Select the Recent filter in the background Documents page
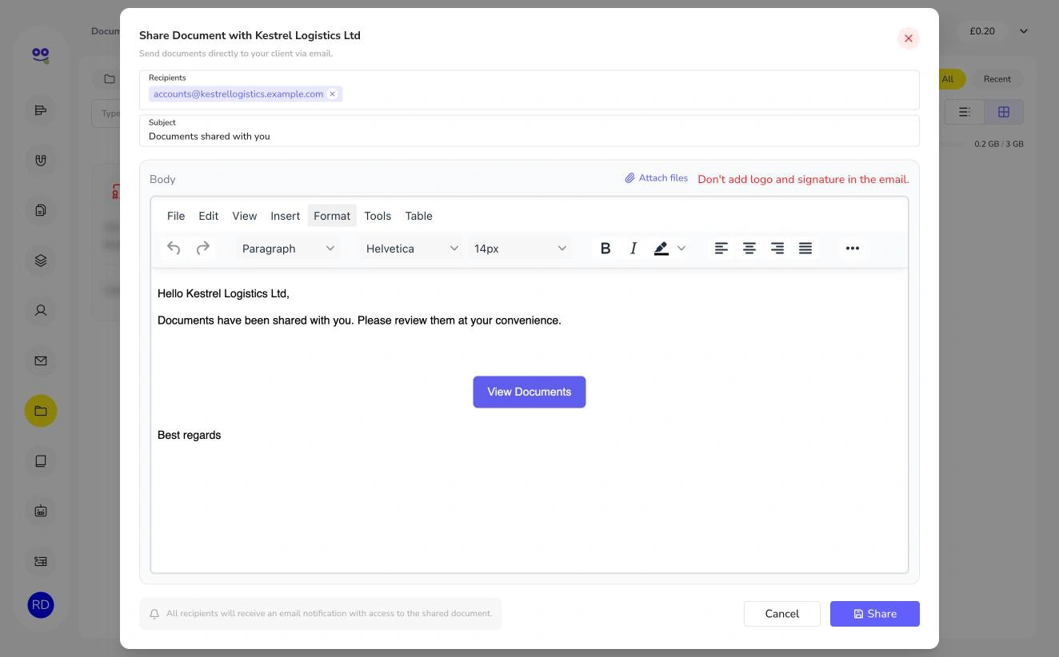The height and width of the screenshot is (657, 1059). click(997, 79)
